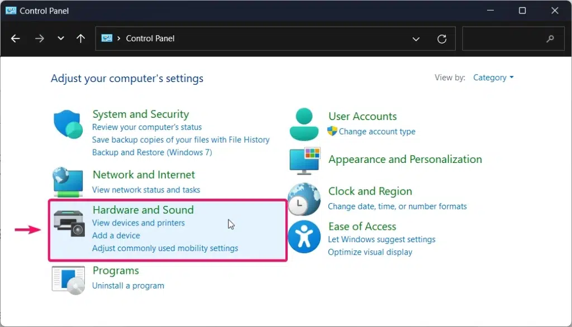
Task: Open System and Security category
Action: pyautogui.click(x=141, y=114)
